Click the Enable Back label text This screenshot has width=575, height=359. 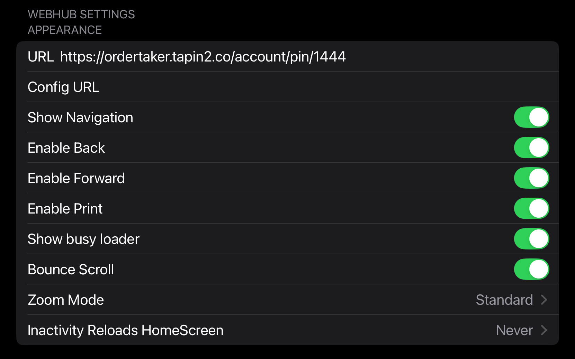(66, 148)
